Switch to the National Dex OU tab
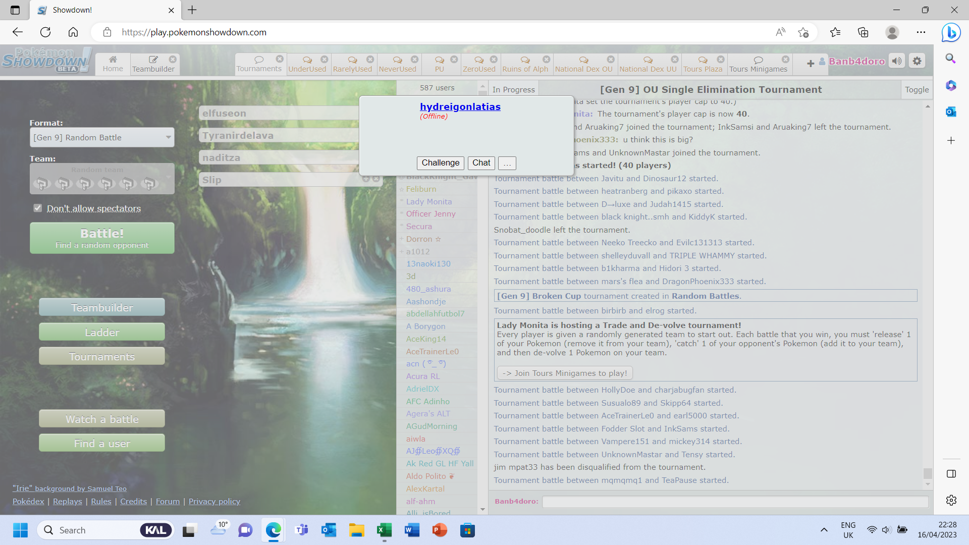 [x=583, y=64]
